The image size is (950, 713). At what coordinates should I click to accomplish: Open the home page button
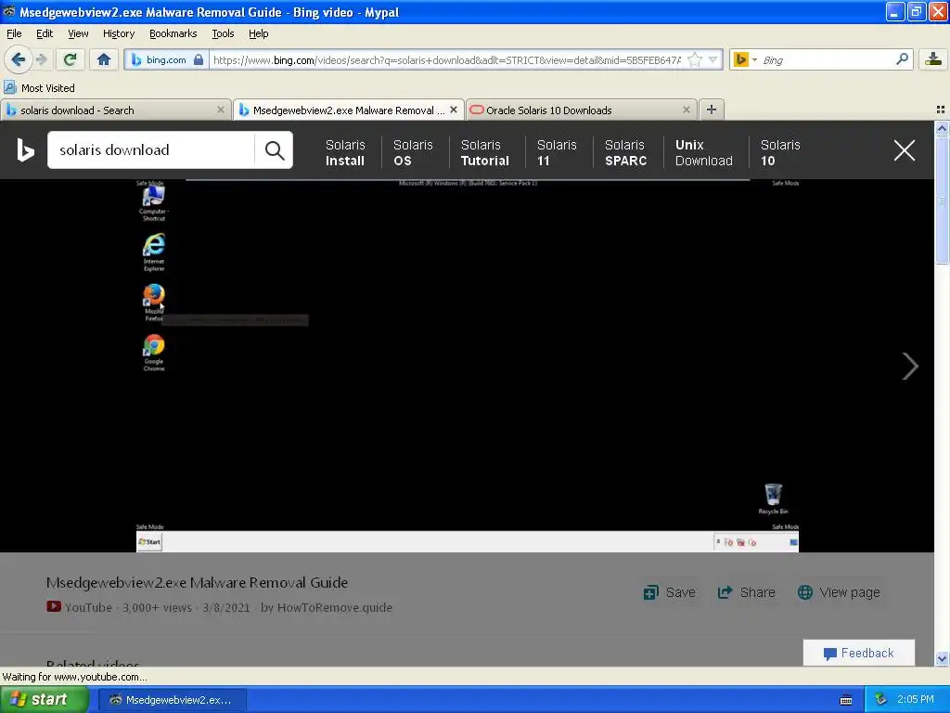[104, 59]
